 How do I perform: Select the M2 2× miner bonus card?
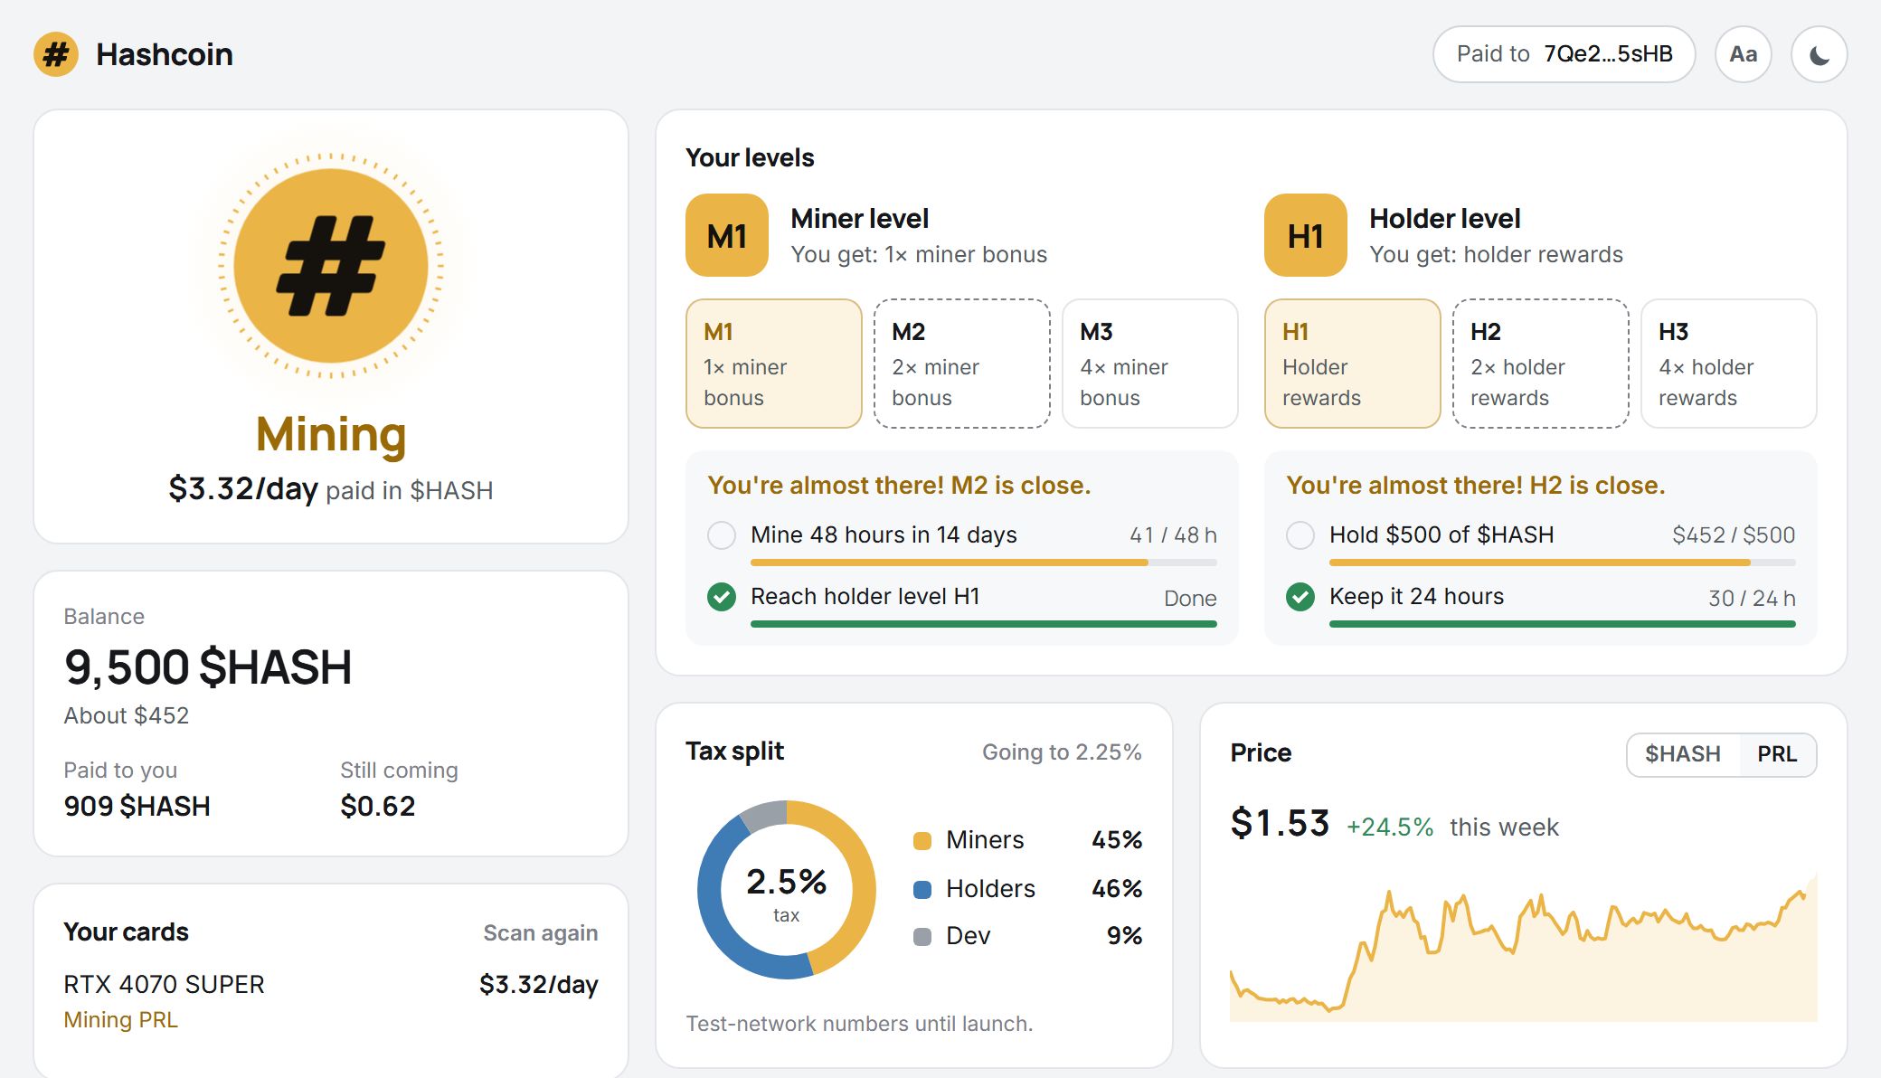pyautogui.click(x=962, y=364)
